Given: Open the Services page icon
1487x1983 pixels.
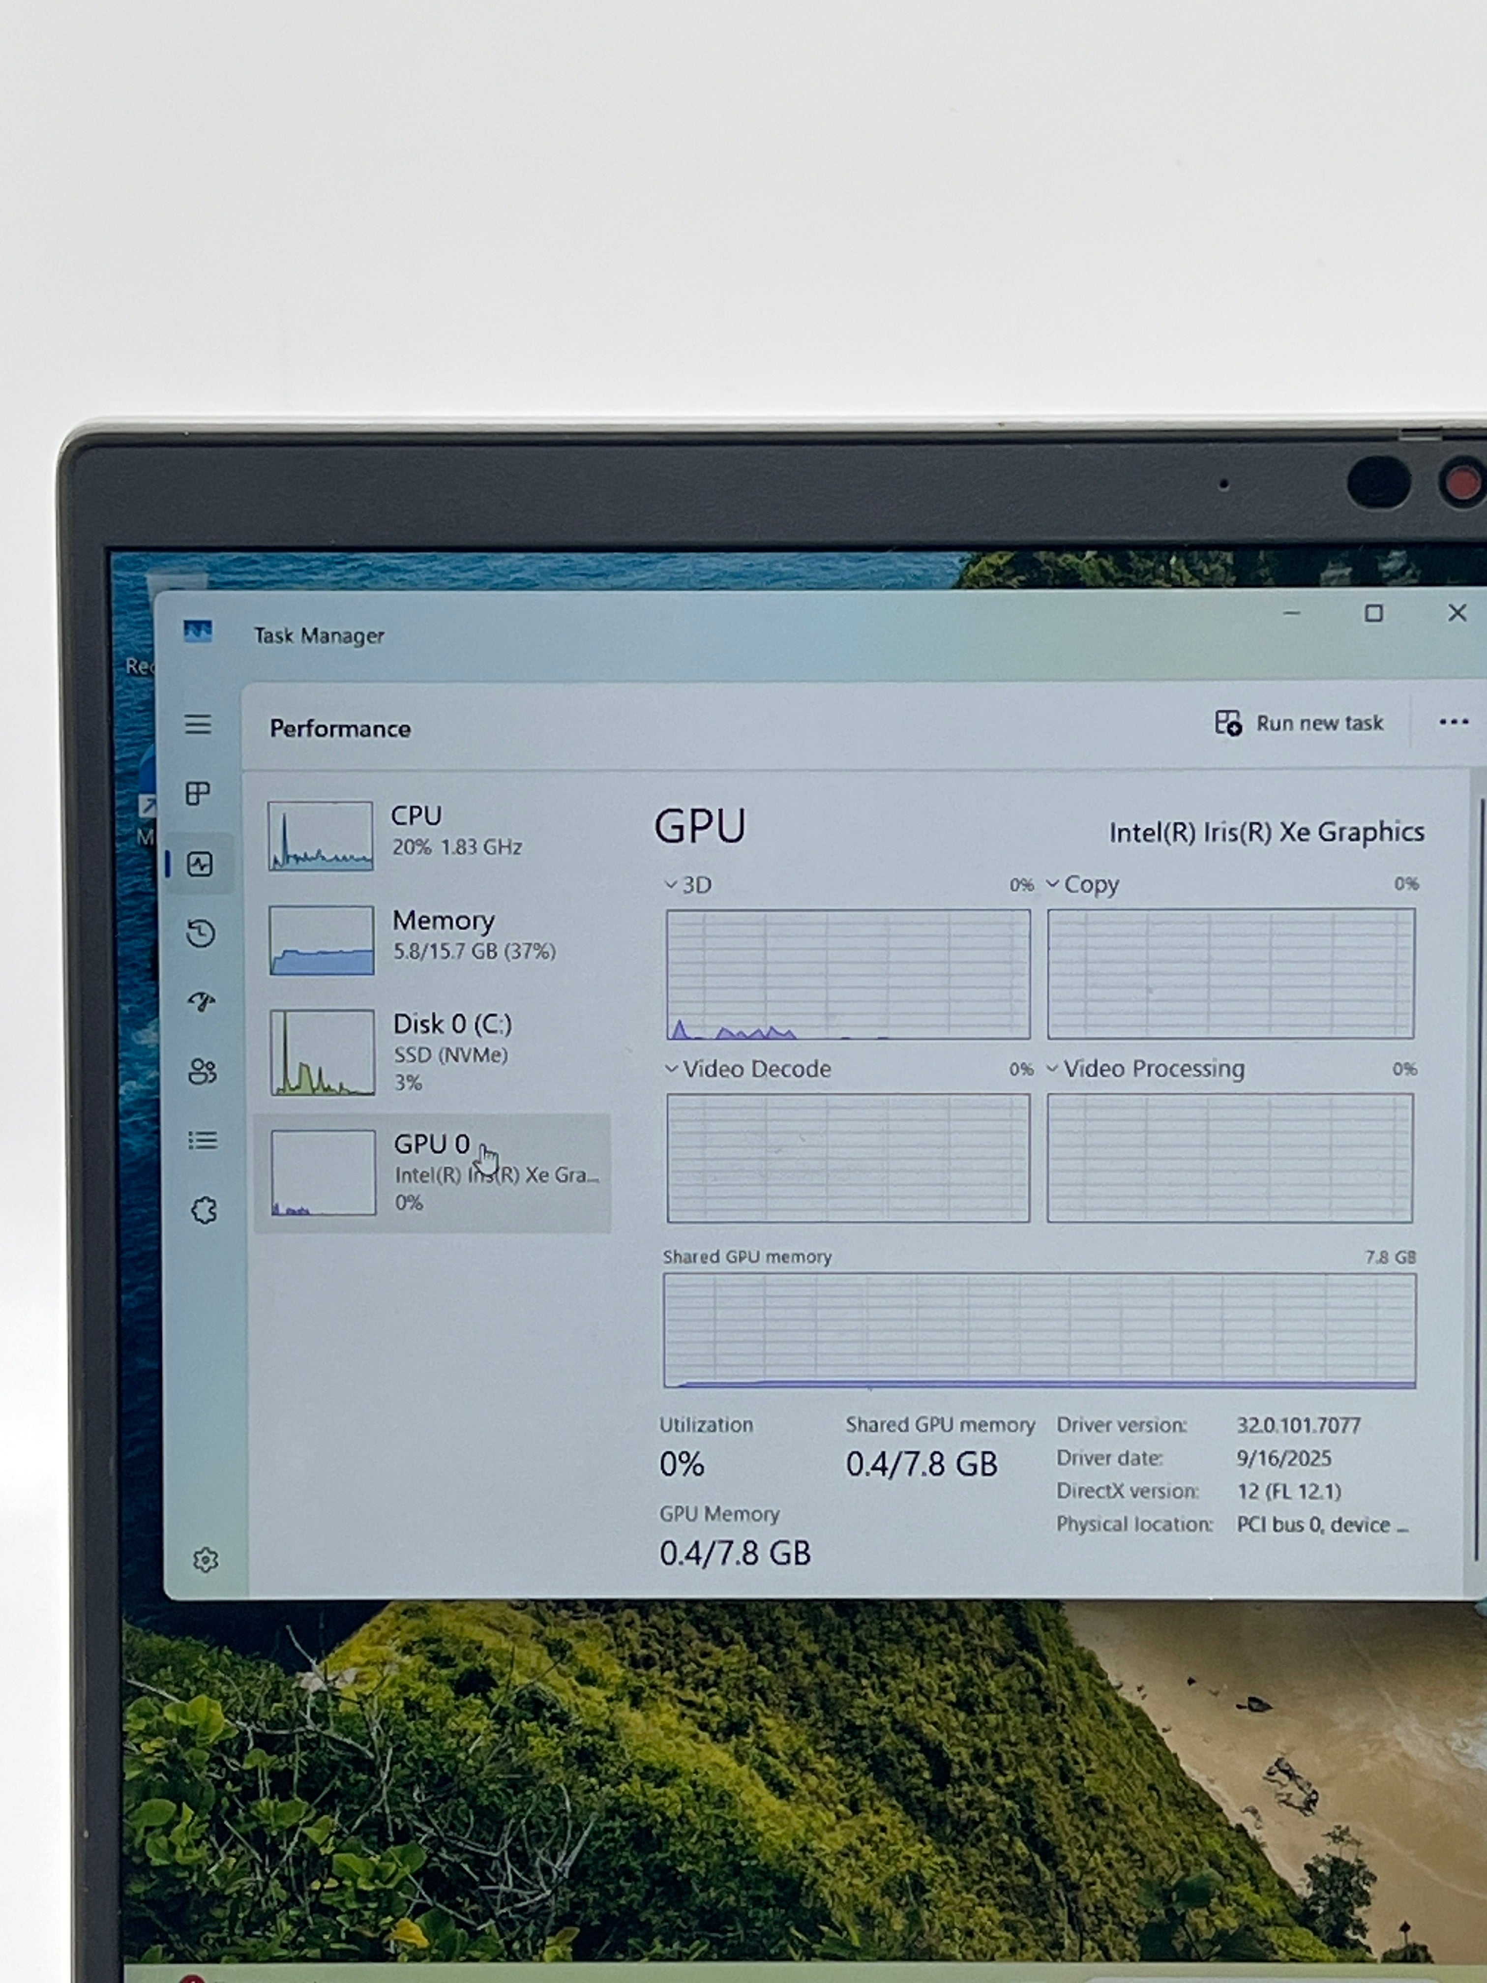Looking at the screenshot, I should 205,1210.
